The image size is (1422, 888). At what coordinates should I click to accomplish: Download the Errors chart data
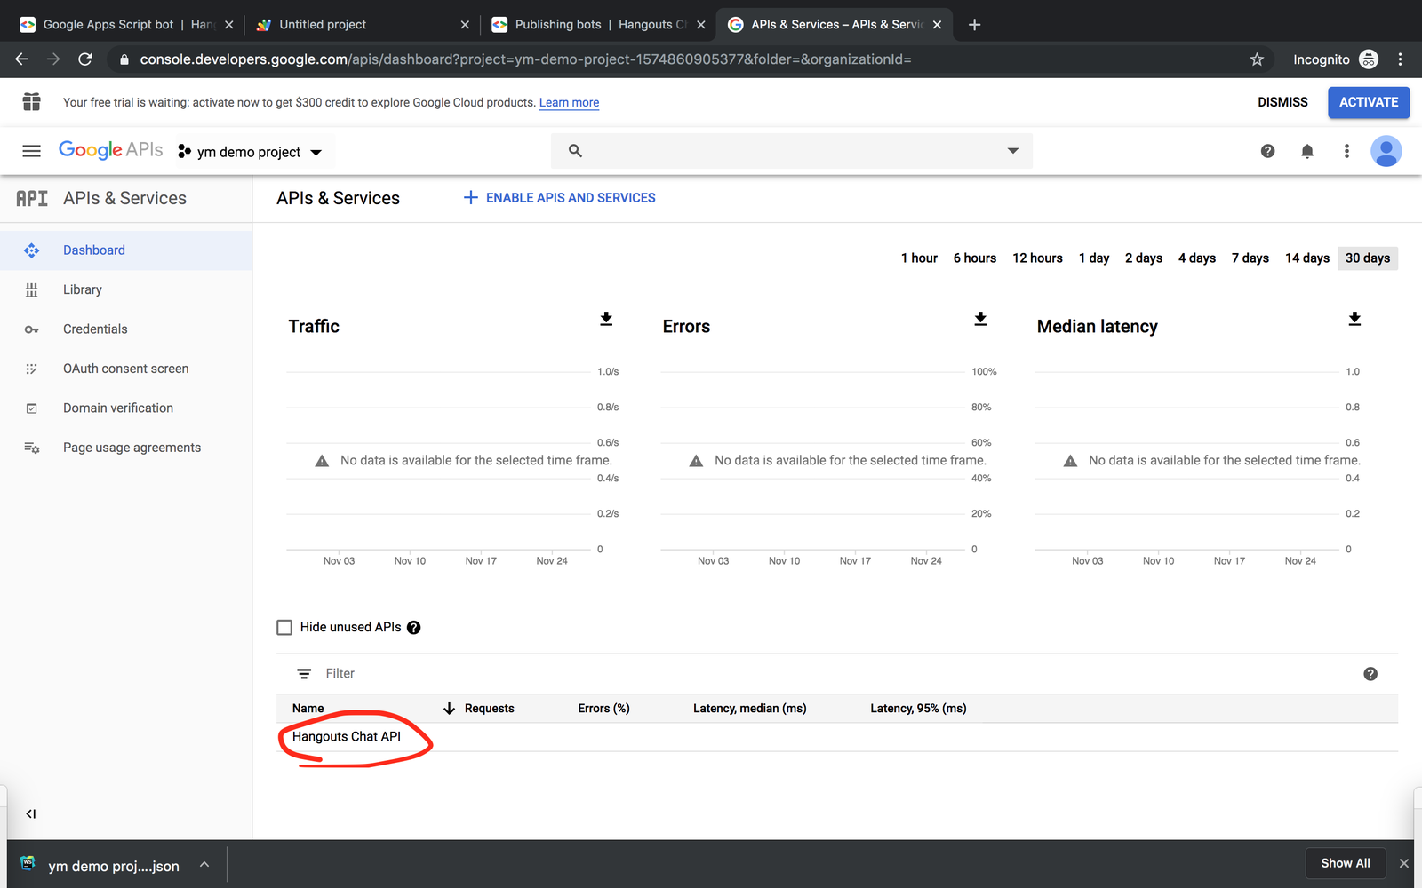pos(980,319)
